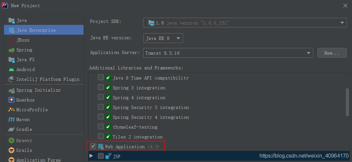
Task: Select the 'IntelliJ Platform Plugin' entry
Action: coord(44,79)
